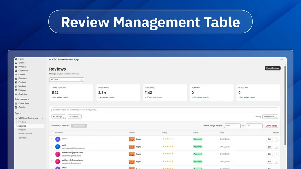Click the Approved status badge in Guest row
The image size is (301, 169).
198,139
